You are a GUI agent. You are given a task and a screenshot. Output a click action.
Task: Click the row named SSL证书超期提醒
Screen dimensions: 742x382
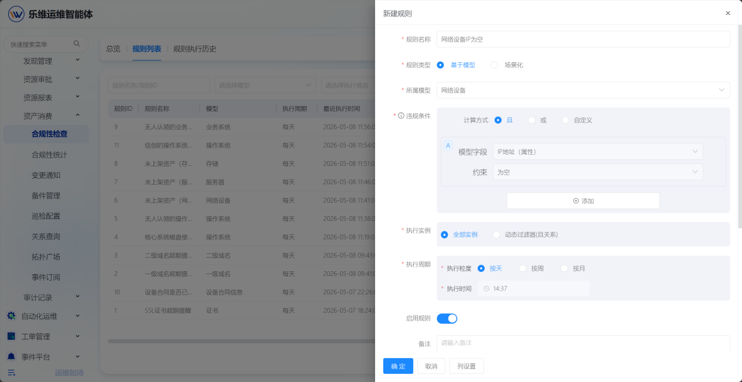[x=241, y=310]
